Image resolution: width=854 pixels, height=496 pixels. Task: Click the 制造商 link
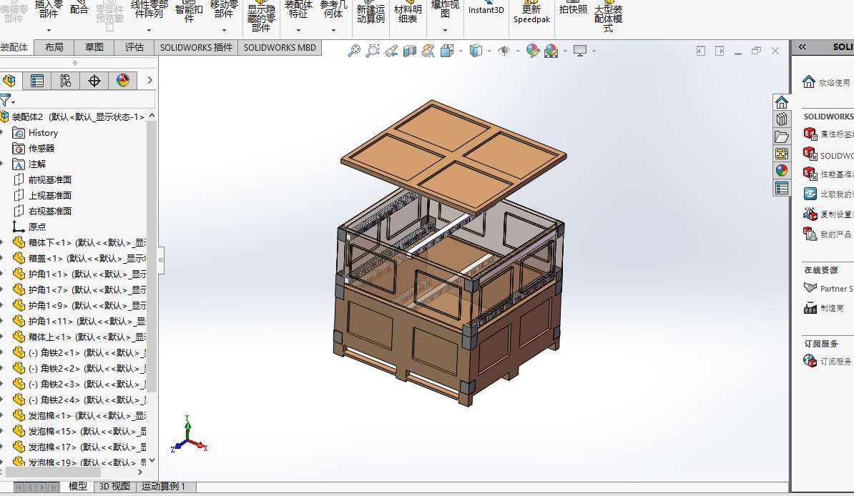832,308
